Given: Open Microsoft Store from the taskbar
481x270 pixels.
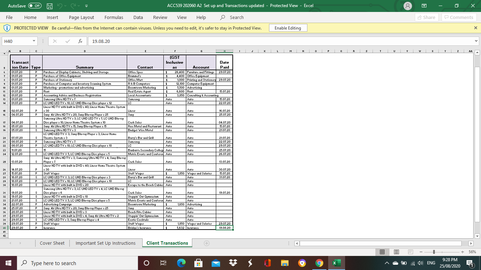Looking at the screenshot, I should click(x=198, y=263).
